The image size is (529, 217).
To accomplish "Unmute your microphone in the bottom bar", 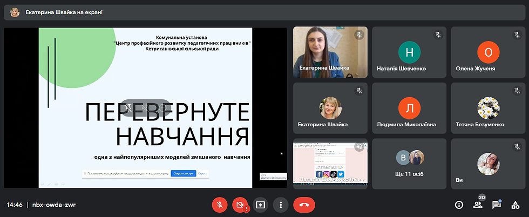I will [220, 205].
